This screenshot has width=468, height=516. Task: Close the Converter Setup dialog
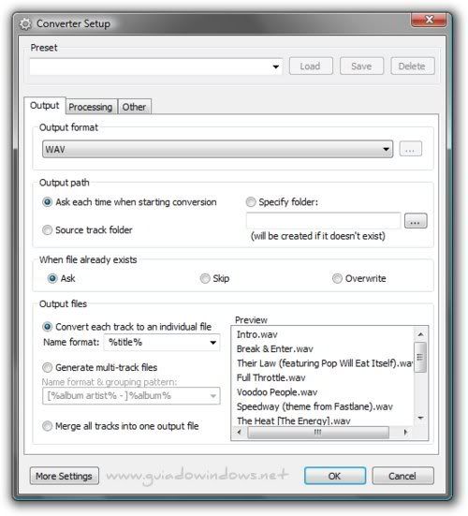(429, 20)
